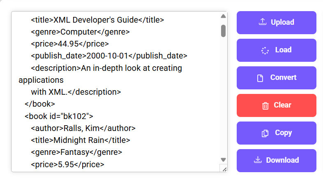Image resolution: width=323 pixels, height=180 pixels.
Task: Click the word 'applications' line
Action: click(x=41, y=80)
